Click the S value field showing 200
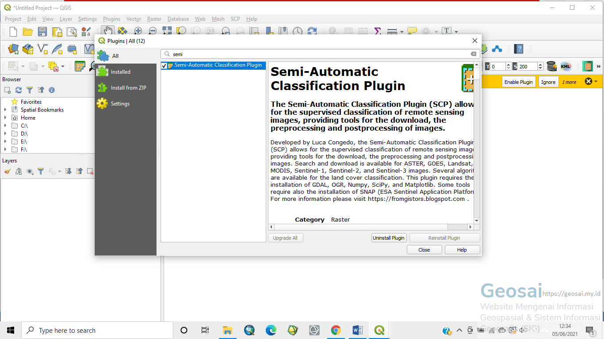The image size is (604, 339). pyautogui.click(x=528, y=67)
